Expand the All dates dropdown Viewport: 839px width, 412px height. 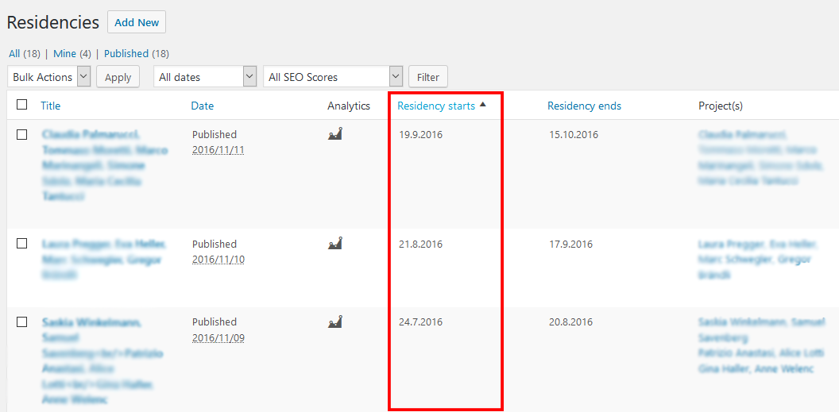click(x=205, y=77)
